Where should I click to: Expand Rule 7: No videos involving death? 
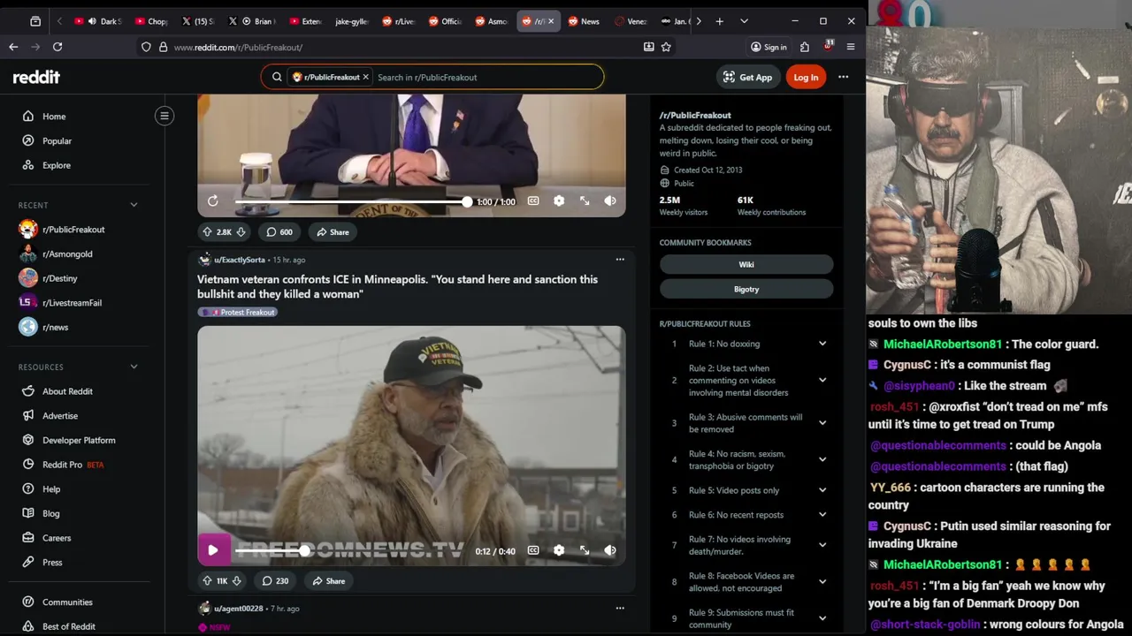[747, 545]
